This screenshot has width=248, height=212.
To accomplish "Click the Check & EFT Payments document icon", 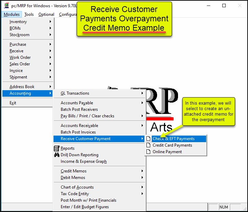I will tap(149, 139).
